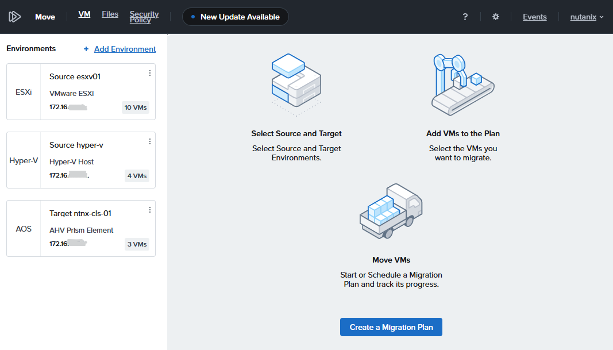Click the Add Environment link
This screenshot has width=613, height=350.
125,49
